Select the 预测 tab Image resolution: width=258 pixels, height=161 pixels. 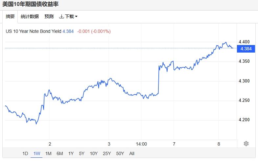pyautogui.click(x=49, y=16)
